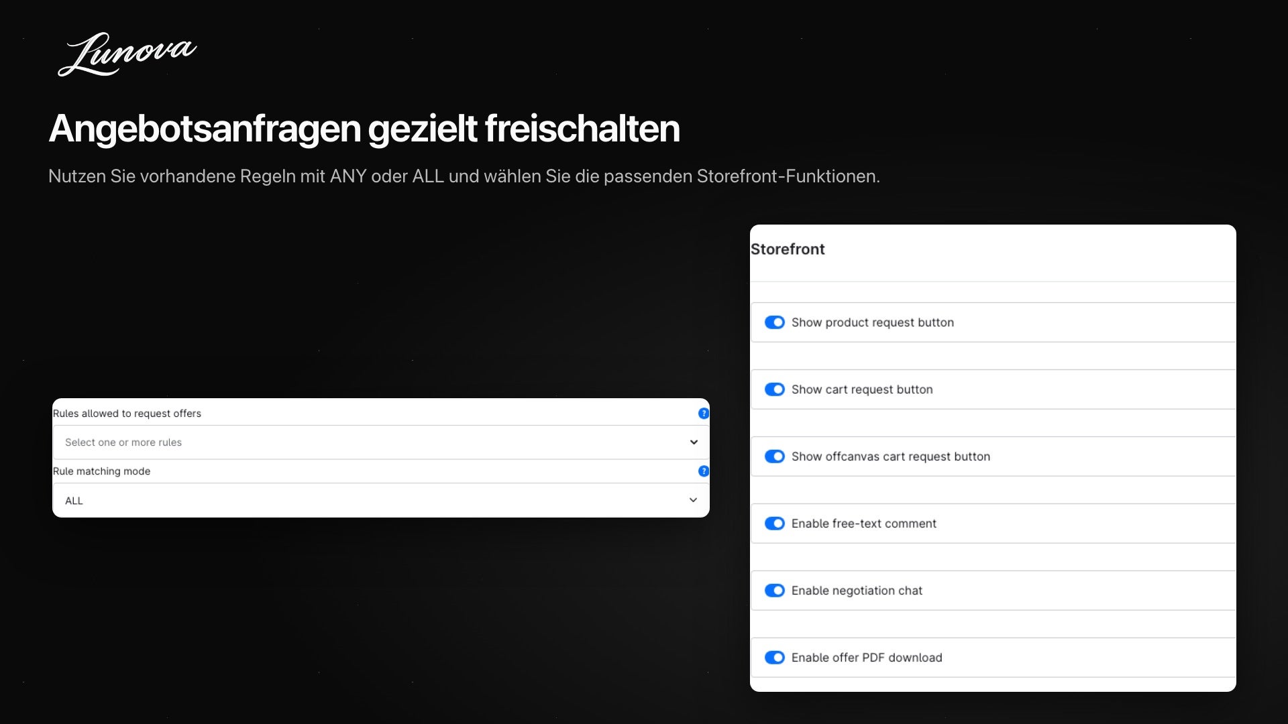Click the Show cart request button label text
Viewport: 1288px width, 724px height.
862,389
